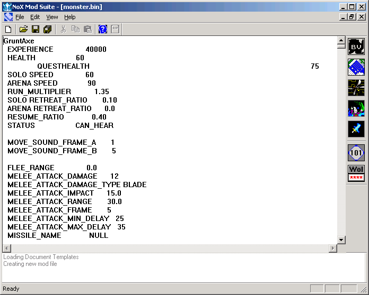Click the MELEE_ATTACK_DAMAGE_TYPE BLADE line
Viewport: 369px width, 295px height.
(77, 185)
